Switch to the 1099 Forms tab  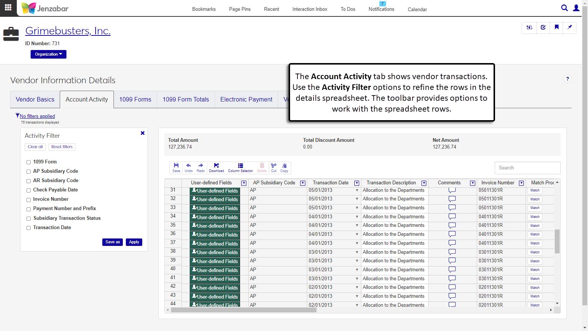pyautogui.click(x=135, y=100)
